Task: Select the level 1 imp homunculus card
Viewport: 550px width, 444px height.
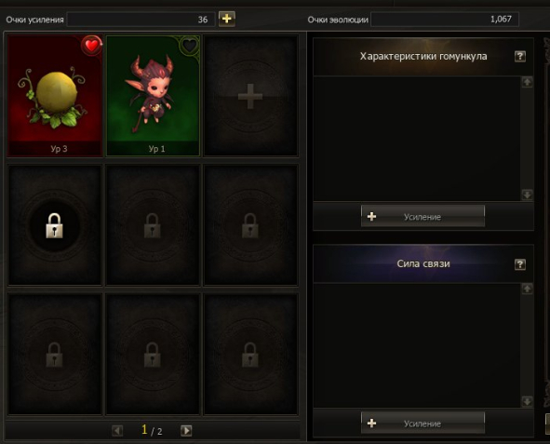Action: [153, 95]
